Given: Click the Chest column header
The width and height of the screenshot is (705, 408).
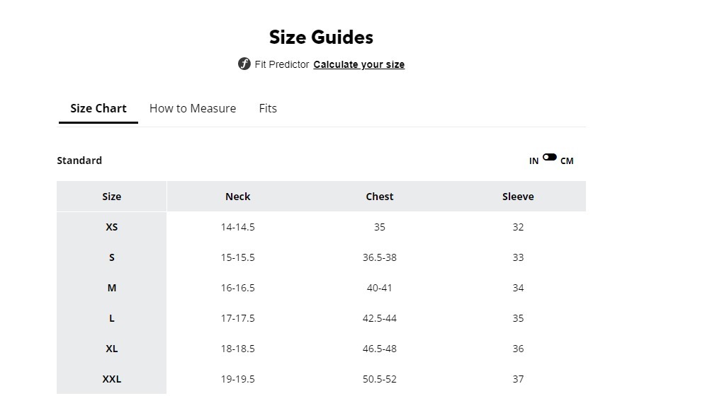Looking at the screenshot, I should tap(380, 197).
